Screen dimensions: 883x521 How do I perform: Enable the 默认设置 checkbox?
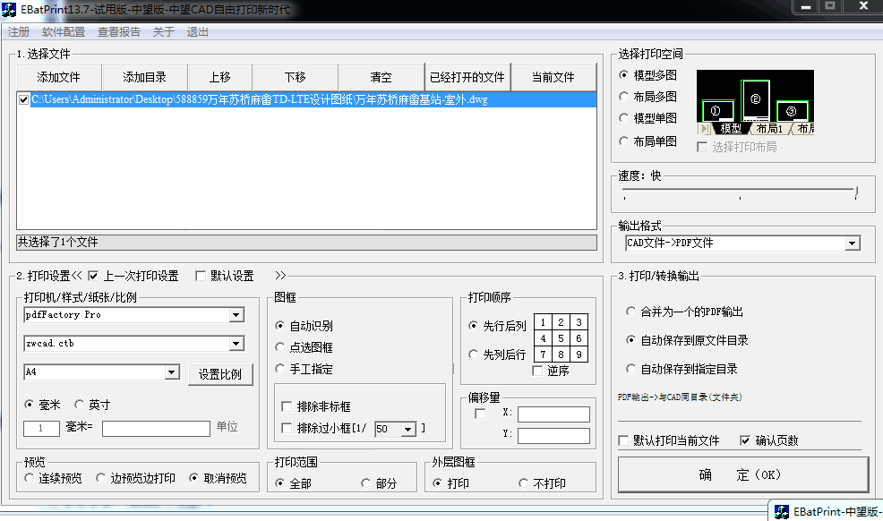[x=201, y=276]
